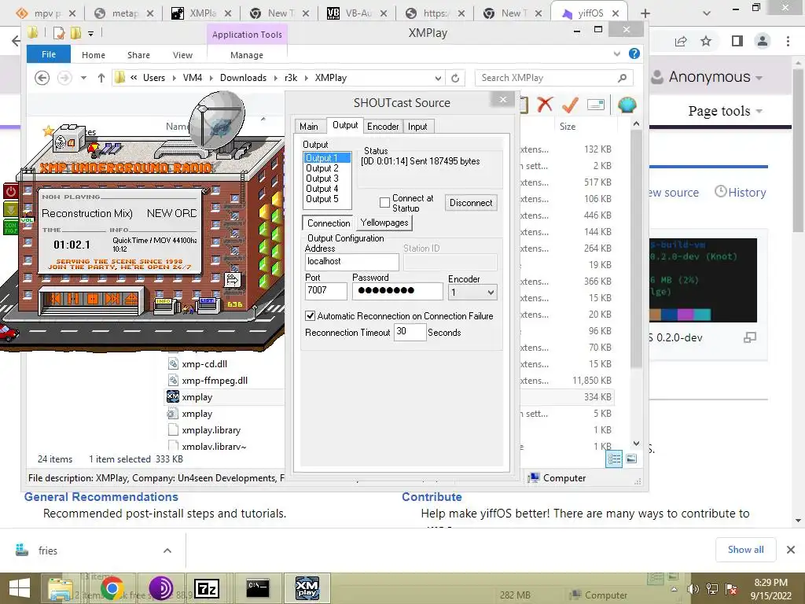Click the Search XMPlay box
Viewport: 805px width, 604px height.
pos(553,78)
